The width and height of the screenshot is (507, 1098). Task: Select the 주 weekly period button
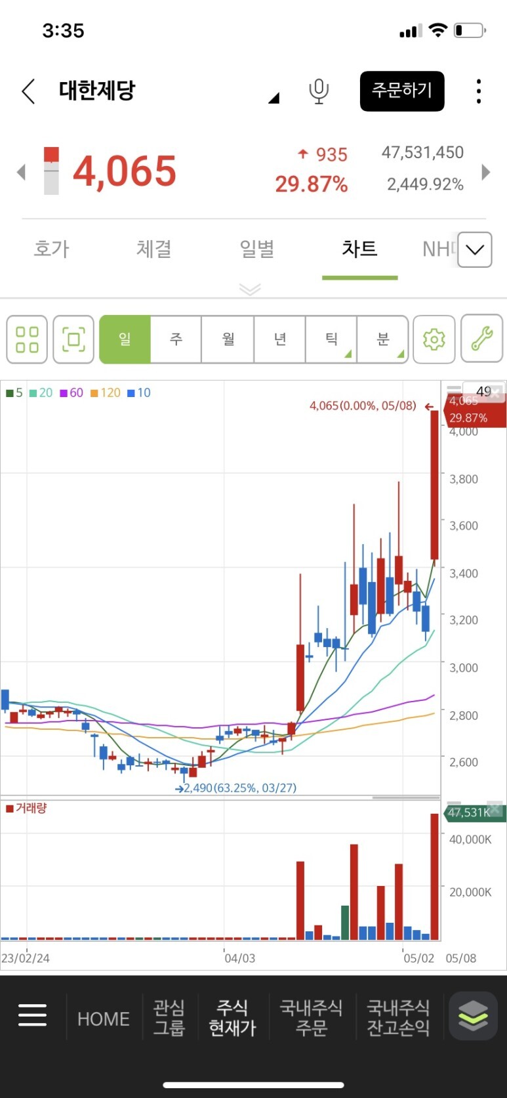pos(176,339)
